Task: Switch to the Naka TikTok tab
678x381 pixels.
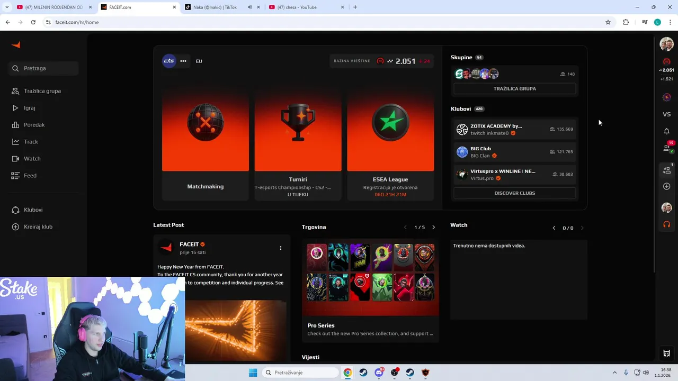Action: 222,7
